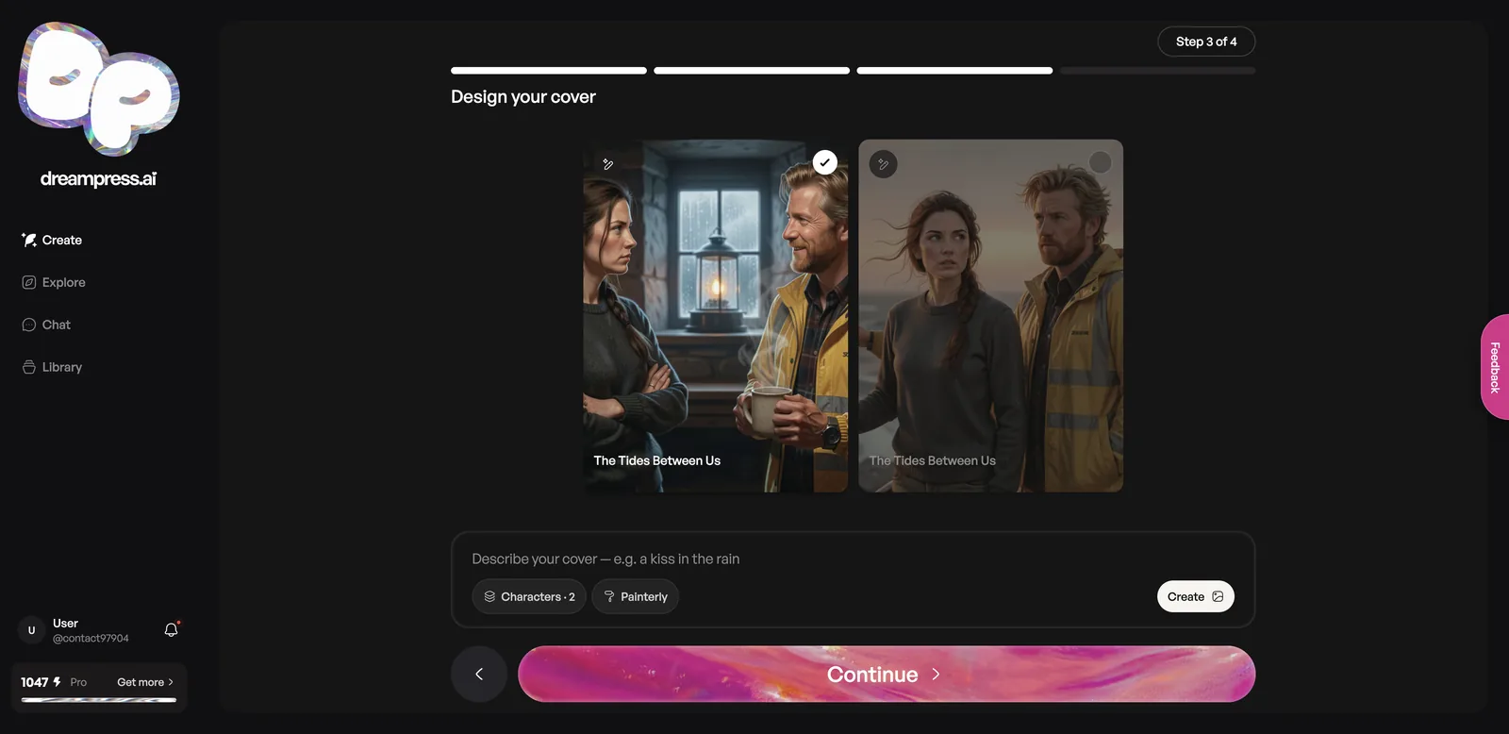
Task: Open the Feedback side tab
Action: click(1495, 367)
